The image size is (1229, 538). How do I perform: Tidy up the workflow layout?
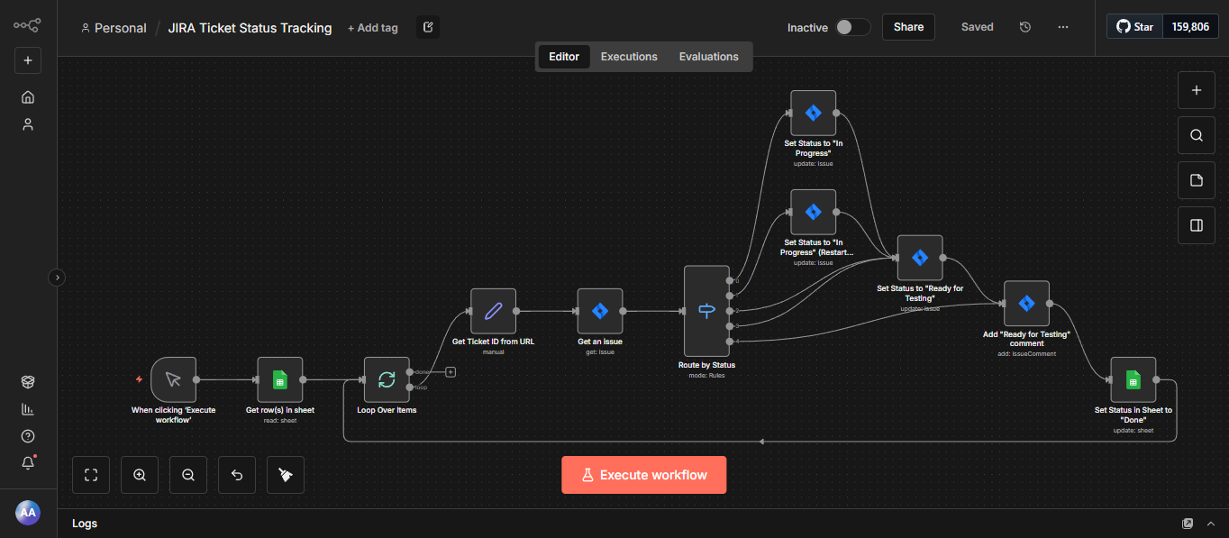[x=285, y=475]
